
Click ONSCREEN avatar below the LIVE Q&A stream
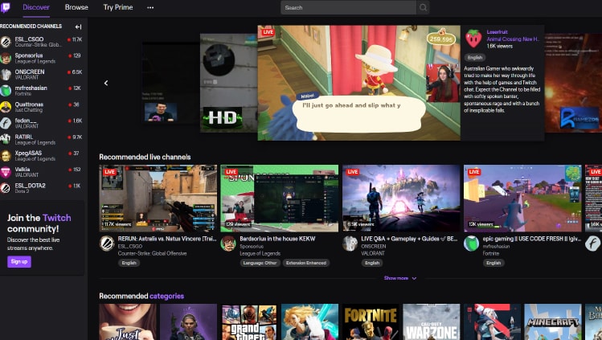click(350, 244)
